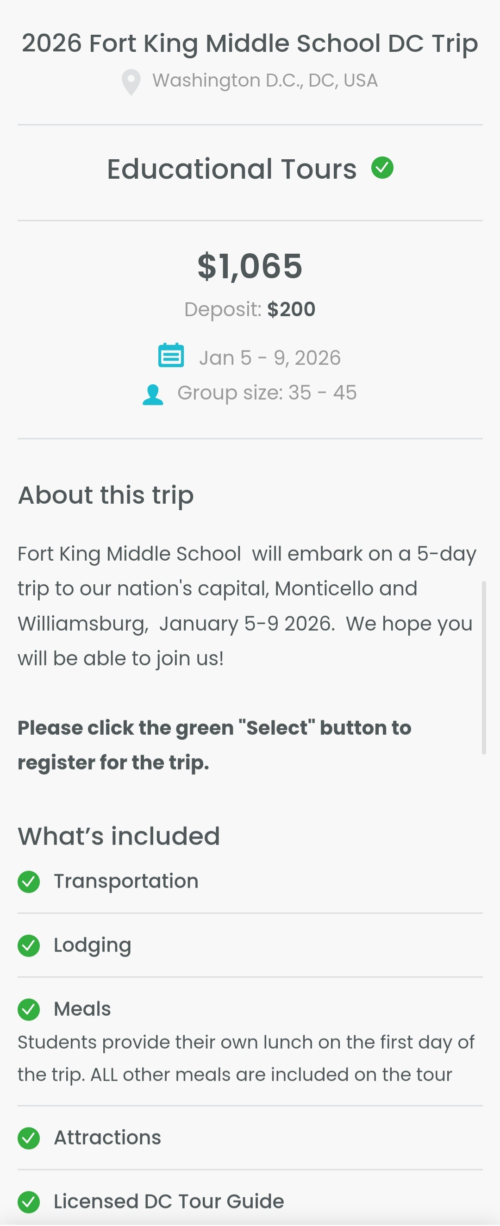Click the group size person icon

[x=153, y=394]
